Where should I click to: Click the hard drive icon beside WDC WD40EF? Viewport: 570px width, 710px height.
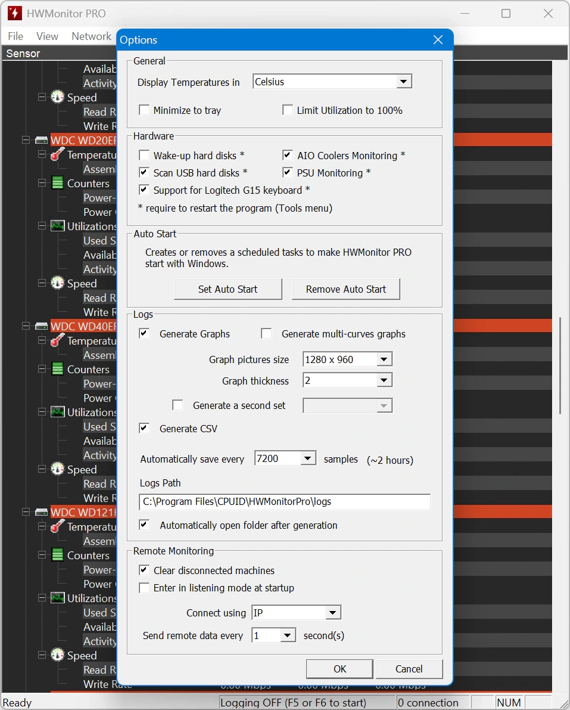[42, 327]
